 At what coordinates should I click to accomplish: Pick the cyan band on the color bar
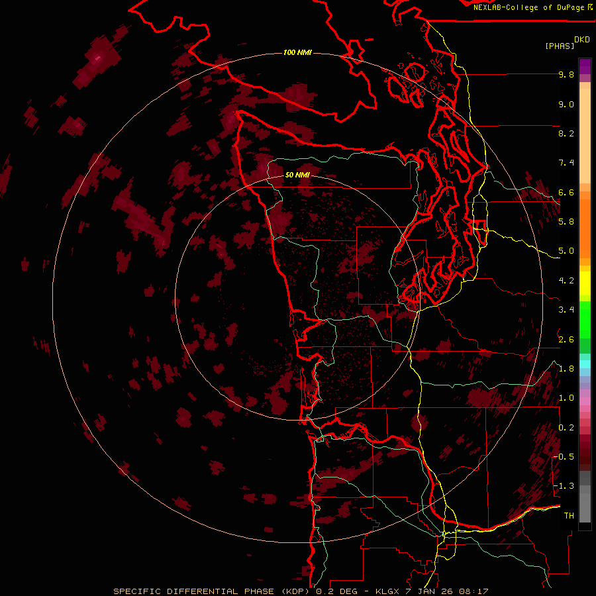tap(585, 364)
